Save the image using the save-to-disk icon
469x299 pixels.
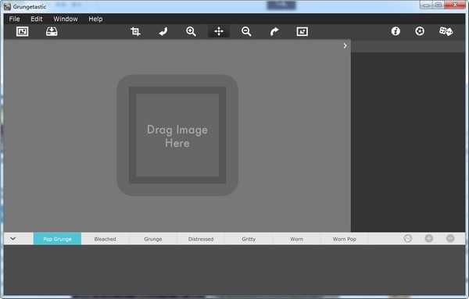[x=52, y=31]
